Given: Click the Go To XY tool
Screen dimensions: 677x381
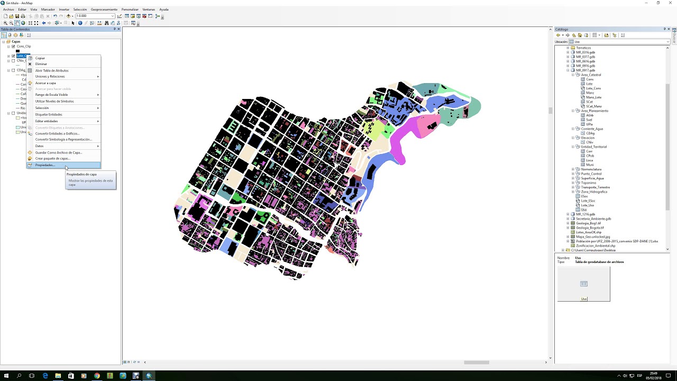Looking at the screenshot, I should (x=118, y=23).
